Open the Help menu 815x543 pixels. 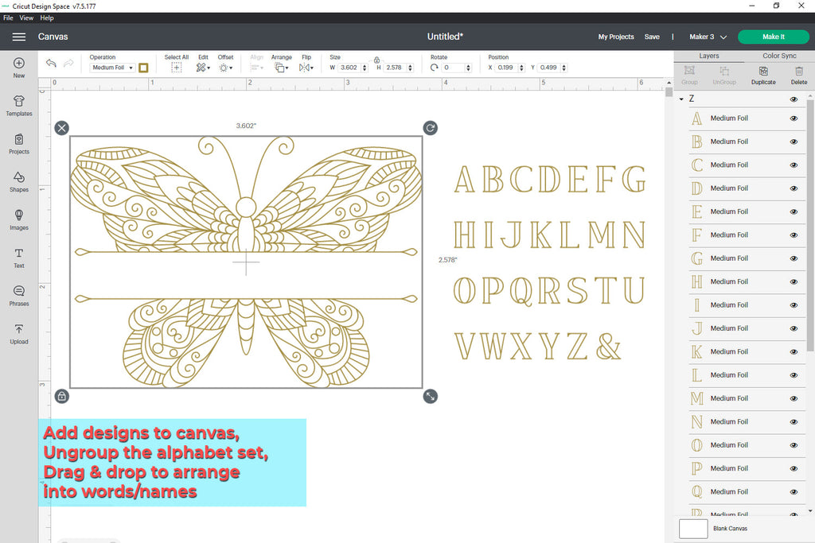[47, 17]
